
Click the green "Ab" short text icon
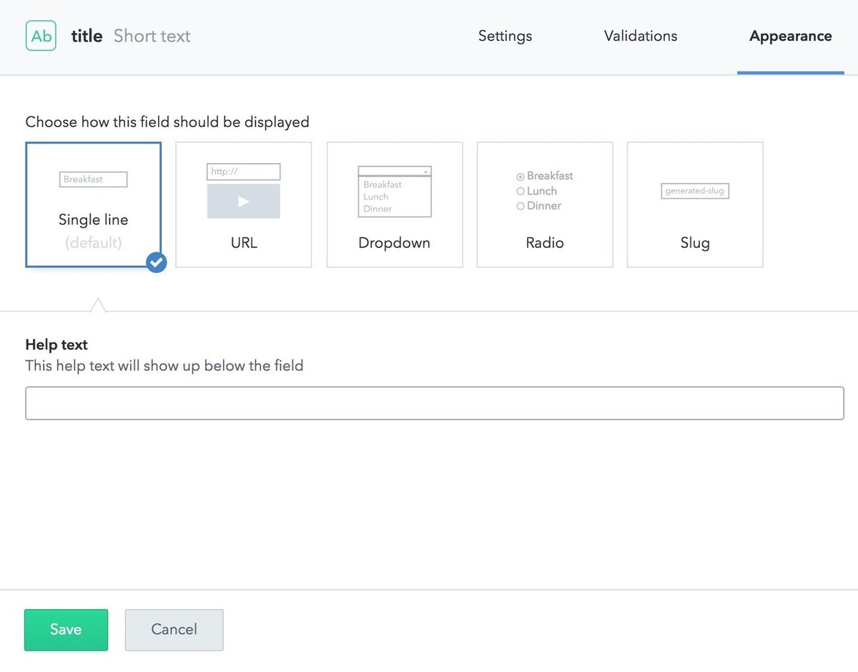point(41,36)
